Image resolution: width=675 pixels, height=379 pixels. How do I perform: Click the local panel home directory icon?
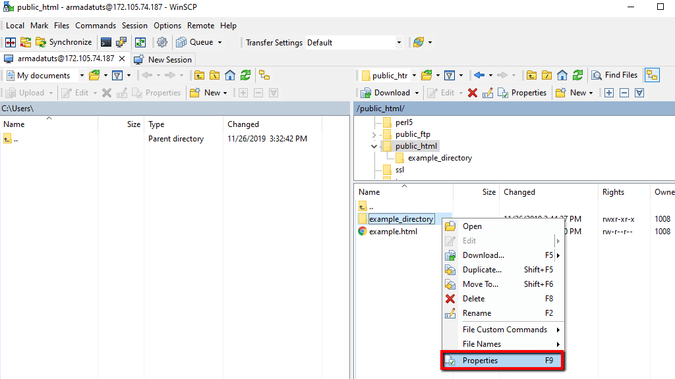point(230,76)
